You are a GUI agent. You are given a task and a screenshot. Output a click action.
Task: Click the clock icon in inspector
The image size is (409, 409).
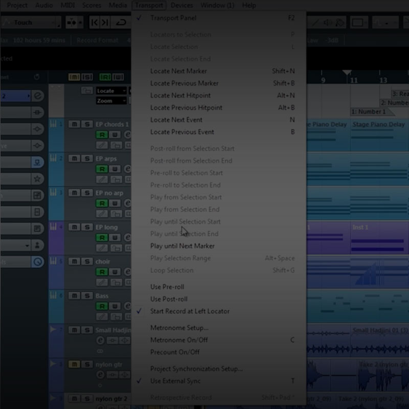point(37,262)
